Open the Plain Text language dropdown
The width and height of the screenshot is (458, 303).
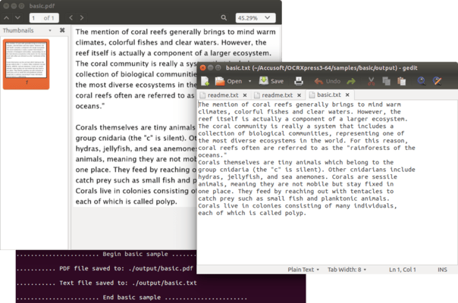tap(303, 270)
